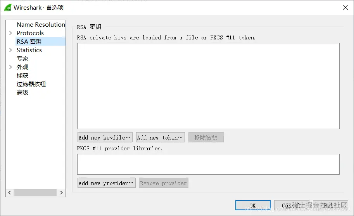Click the 移除密钥 button
Image resolution: width=354 pixels, height=216 pixels.
tap(206, 137)
